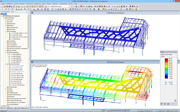
Task: Toggle the highlighted icon at the second toolbar's right end
Action: tap(130, 9)
